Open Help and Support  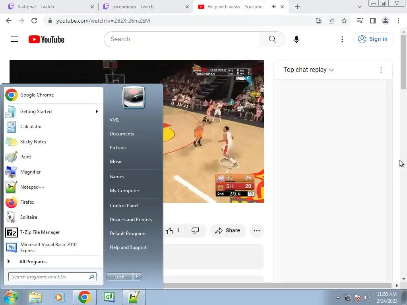[128, 247]
